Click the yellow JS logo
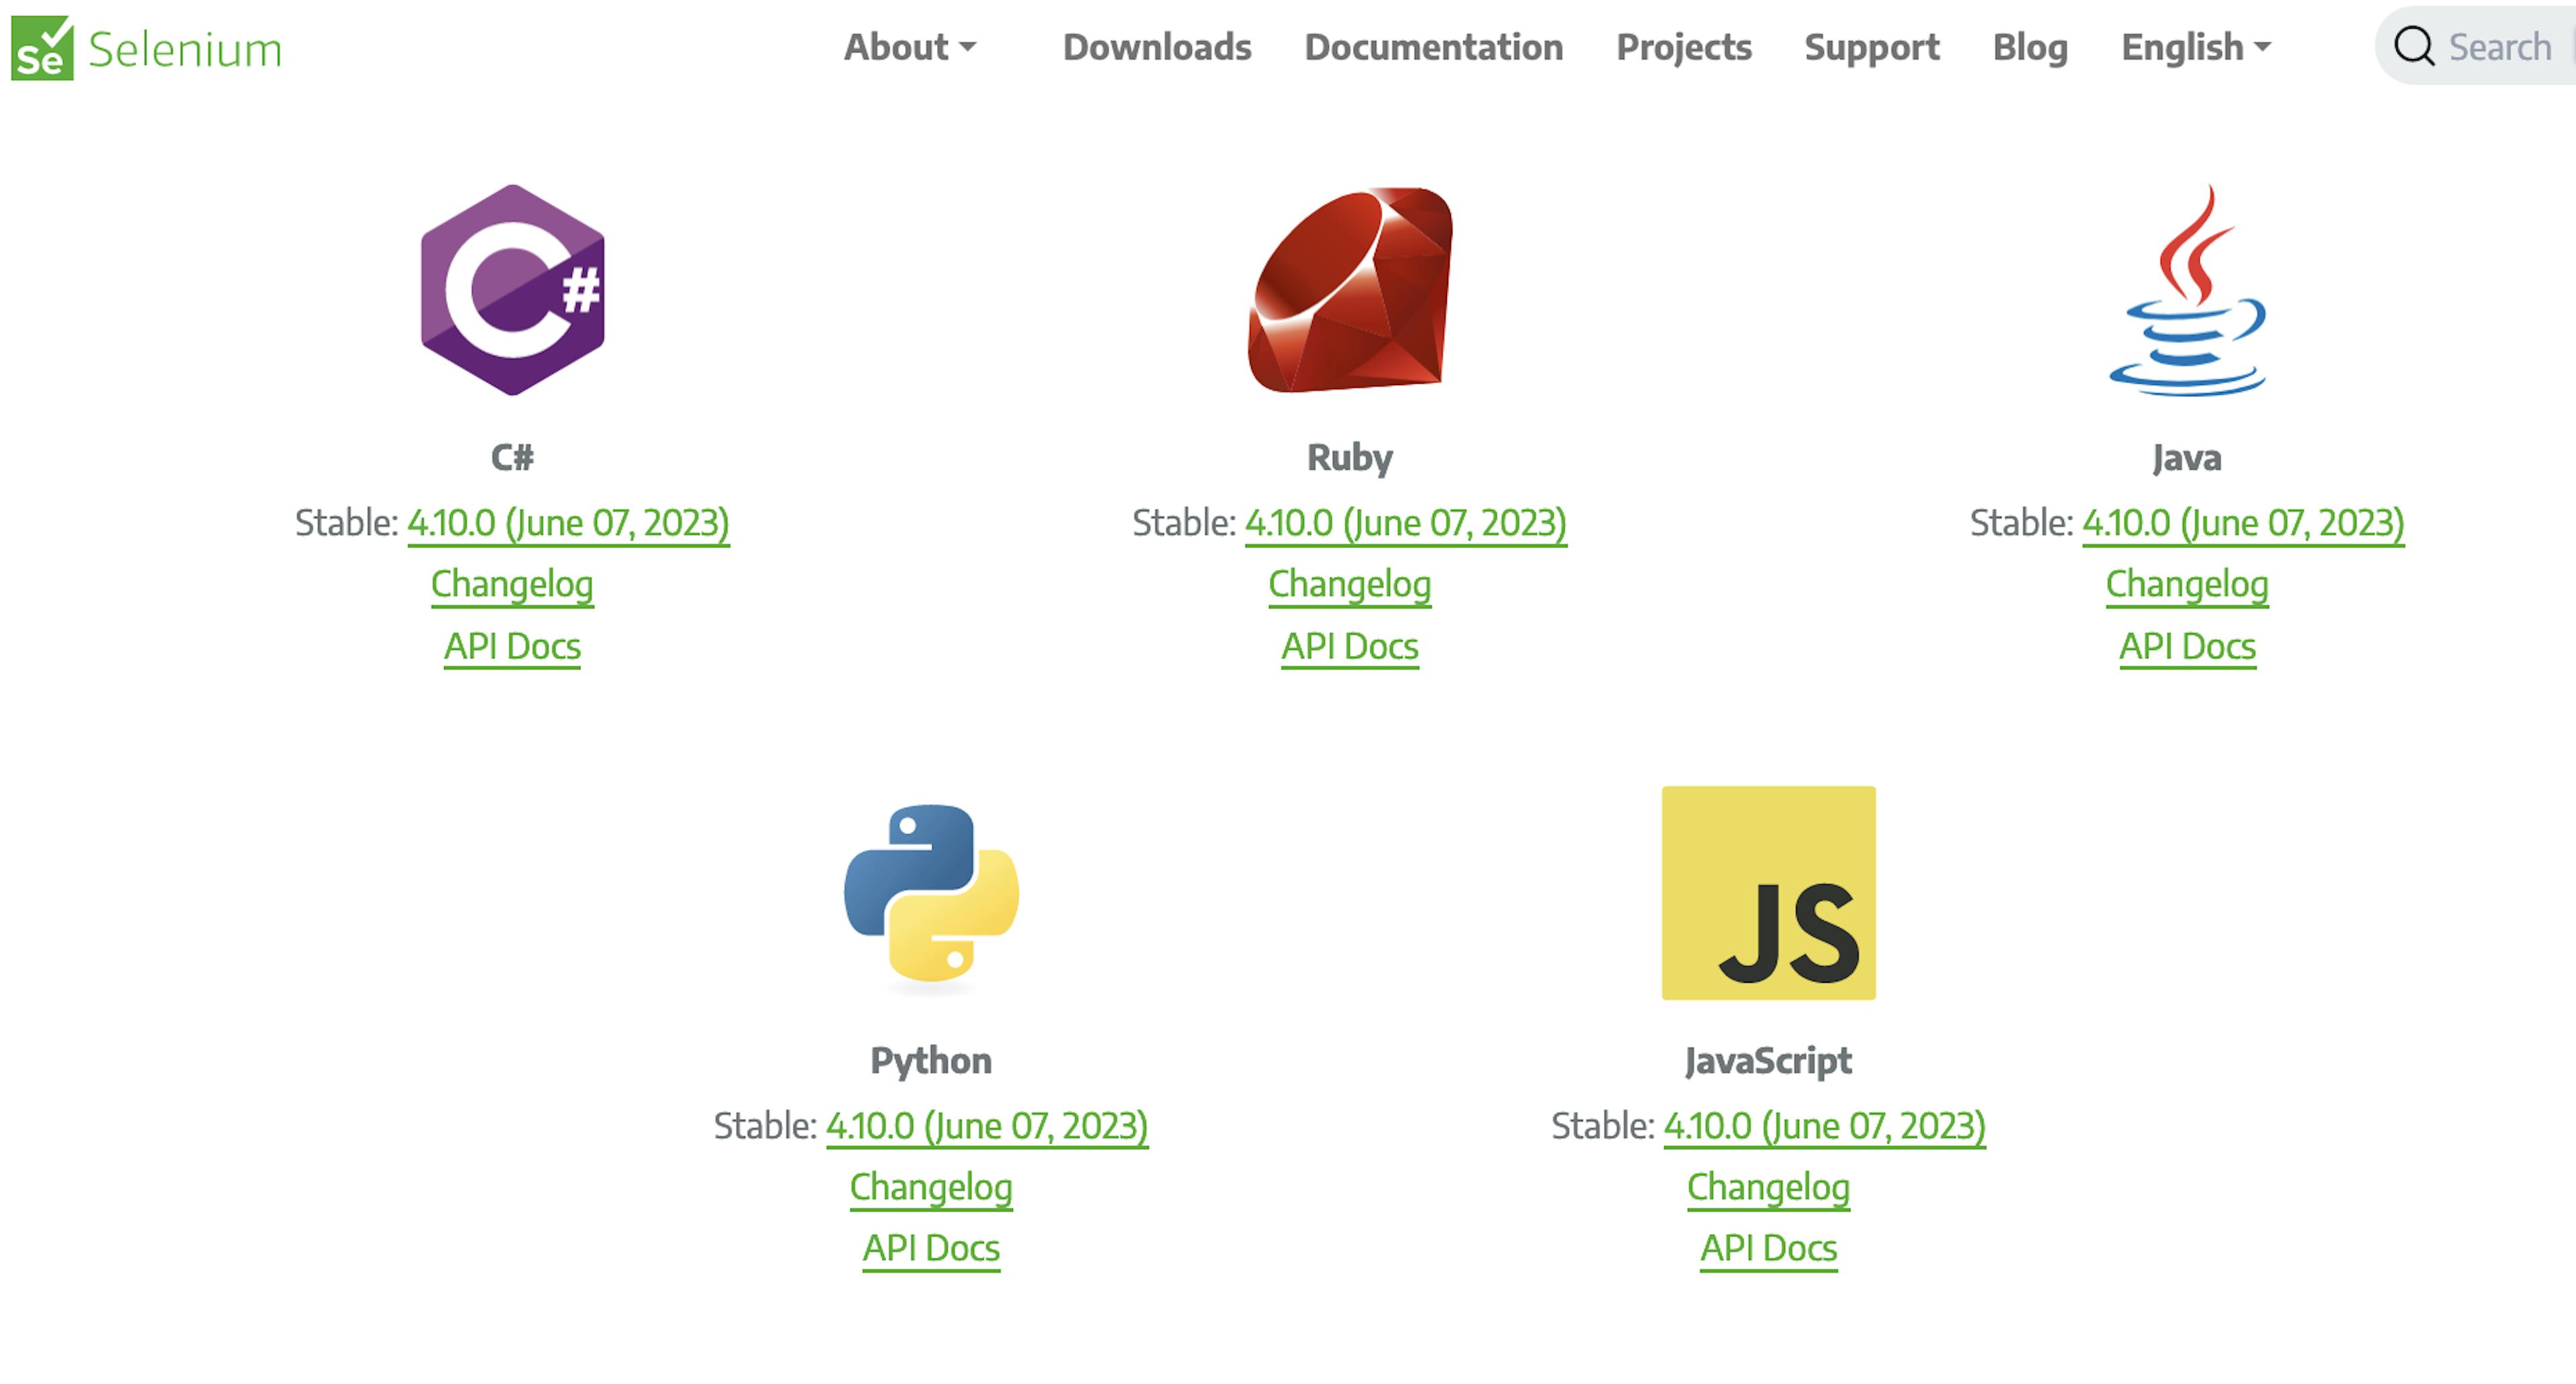The width and height of the screenshot is (2576, 1384). pyautogui.click(x=1768, y=893)
